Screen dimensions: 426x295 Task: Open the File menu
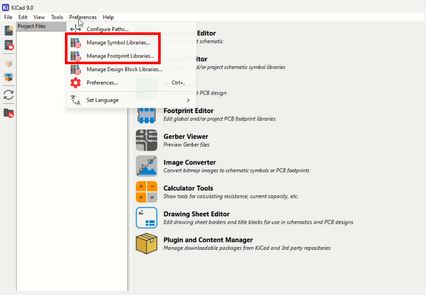[x=8, y=17]
